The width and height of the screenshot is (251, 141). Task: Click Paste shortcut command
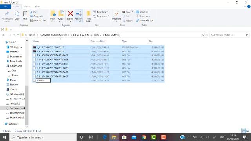click(38, 20)
